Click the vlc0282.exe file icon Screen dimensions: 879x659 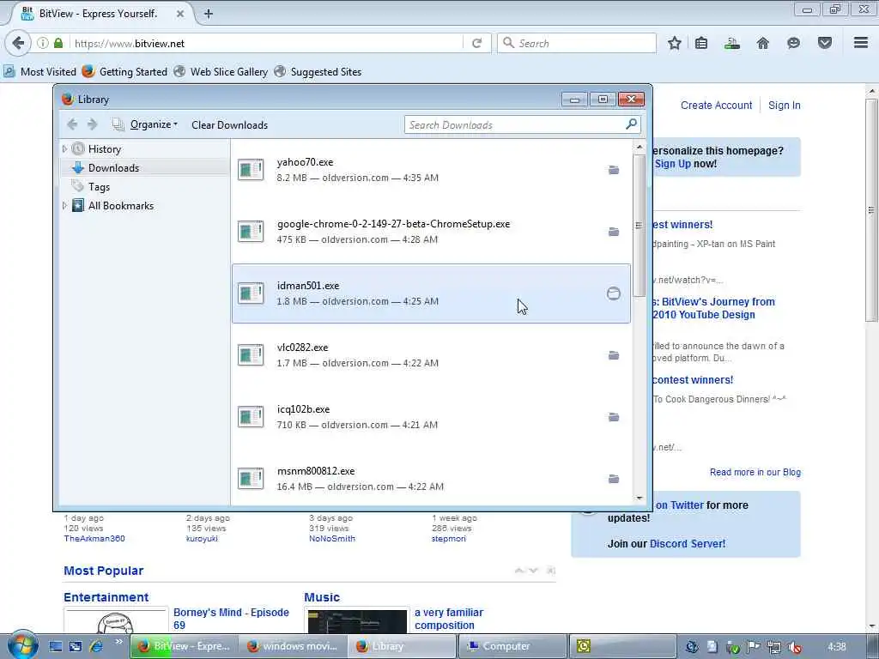tap(250, 355)
